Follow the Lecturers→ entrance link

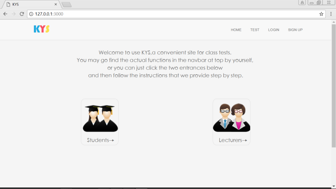point(233,140)
